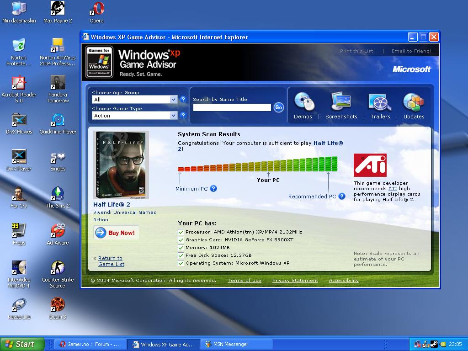Screen dimensions: 468x351
Task: Open Norton Protected Recycle Bin
Action: (18, 52)
